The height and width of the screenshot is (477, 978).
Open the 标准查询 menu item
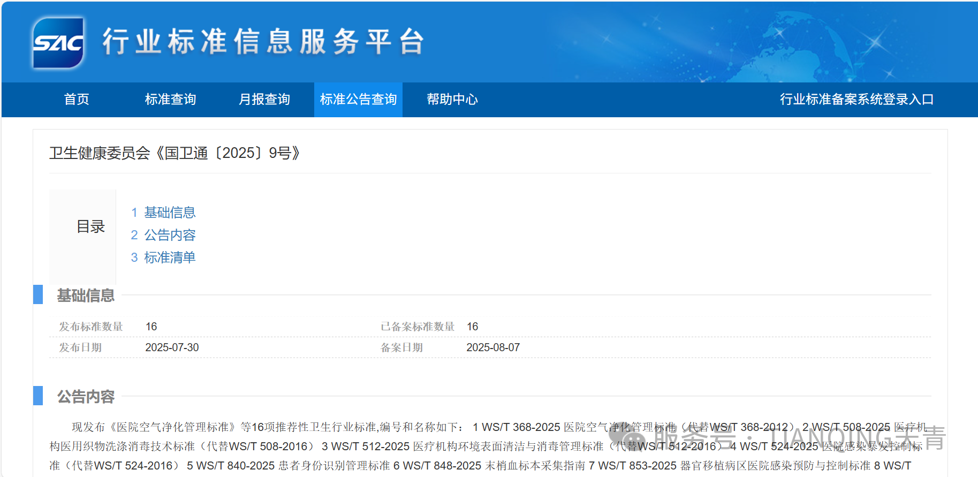coord(170,100)
